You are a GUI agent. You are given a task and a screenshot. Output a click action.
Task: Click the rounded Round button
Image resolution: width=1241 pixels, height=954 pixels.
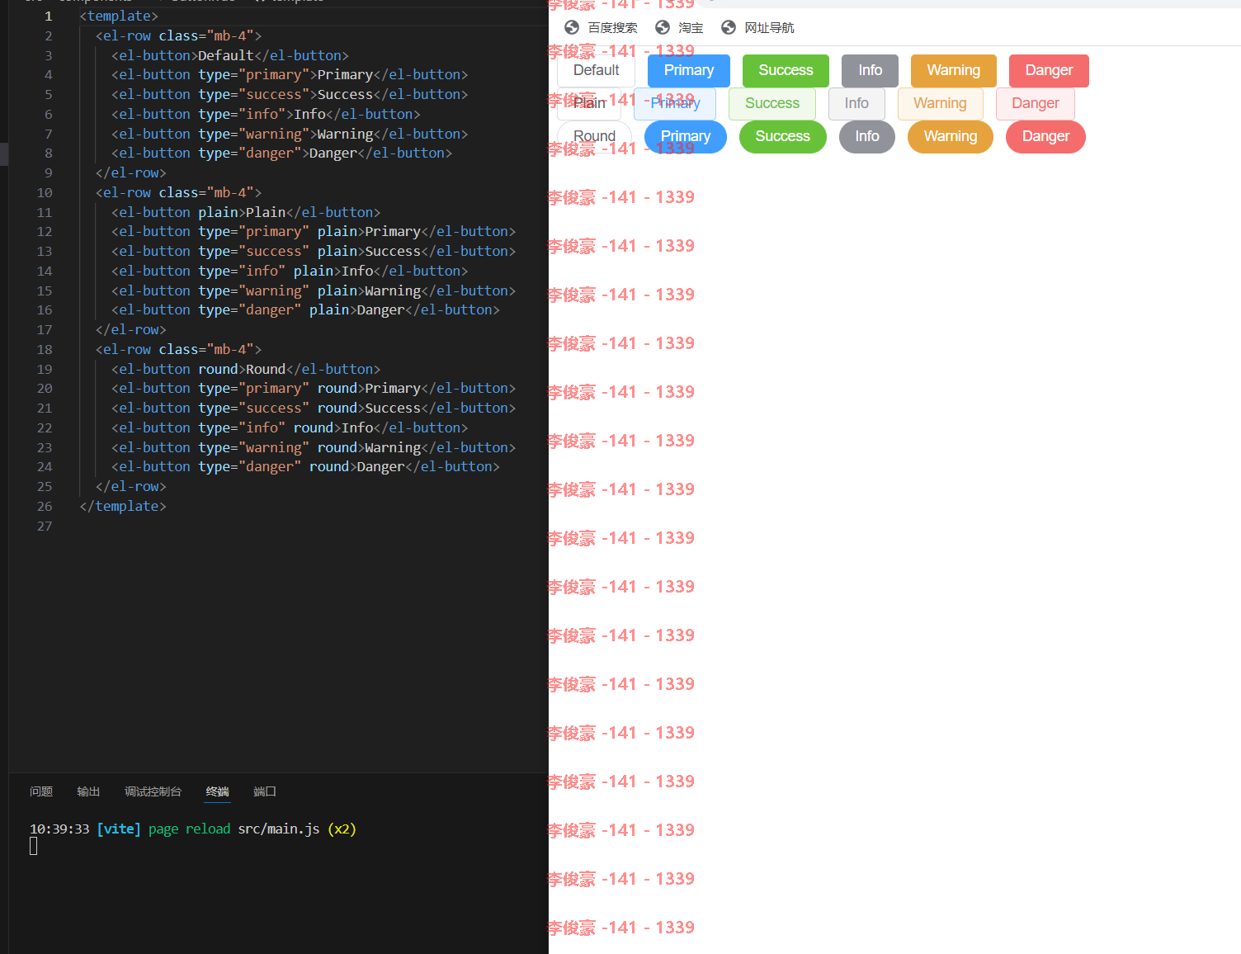click(594, 136)
